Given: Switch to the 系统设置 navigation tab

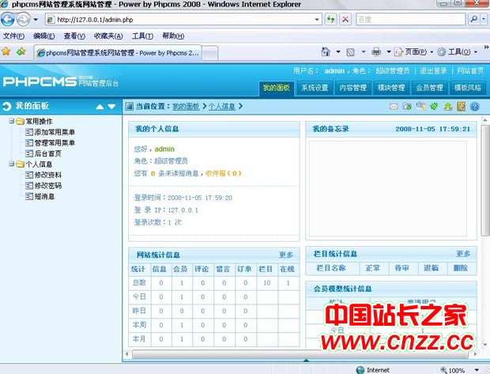Looking at the screenshot, I should pyautogui.click(x=315, y=88).
